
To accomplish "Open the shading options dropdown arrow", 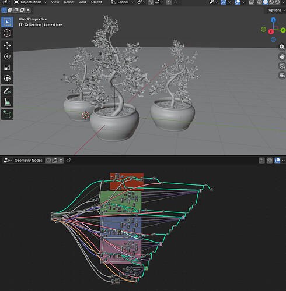I will coord(283,2).
